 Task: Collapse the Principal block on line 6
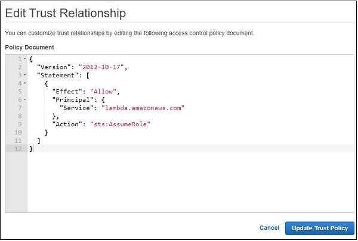[x=24, y=99]
